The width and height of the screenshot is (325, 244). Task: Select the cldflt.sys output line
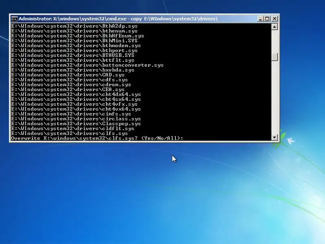[73, 129]
